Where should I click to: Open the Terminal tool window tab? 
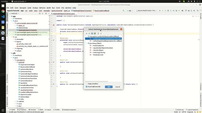(32, 110)
